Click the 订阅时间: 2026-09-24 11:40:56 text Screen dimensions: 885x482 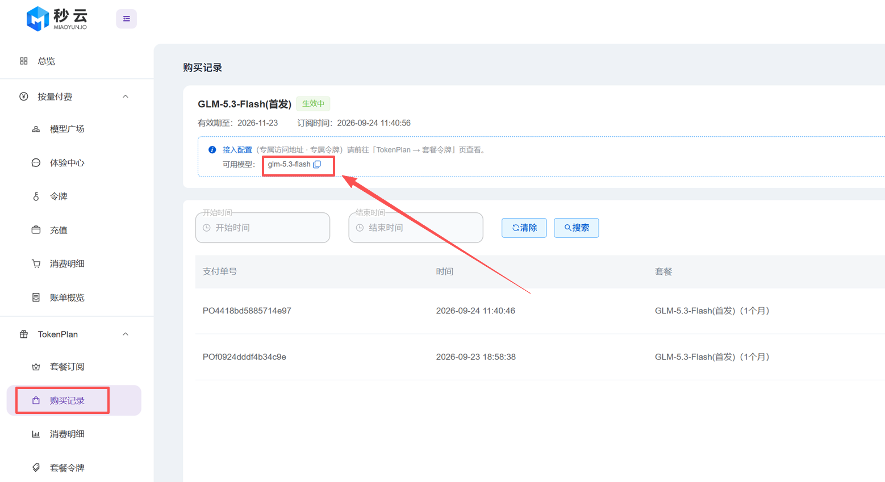[x=354, y=123]
